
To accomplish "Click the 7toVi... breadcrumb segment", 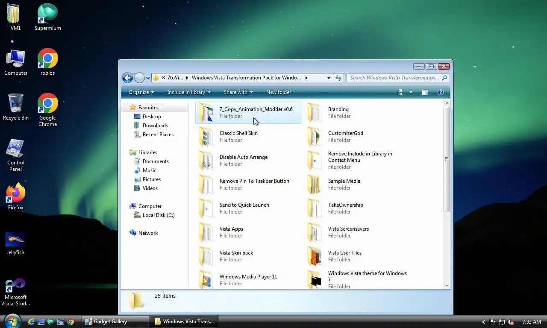I will [x=175, y=78].
